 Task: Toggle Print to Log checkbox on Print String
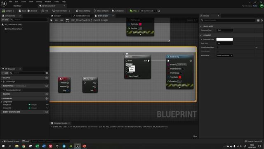click(x=181, y=73)
